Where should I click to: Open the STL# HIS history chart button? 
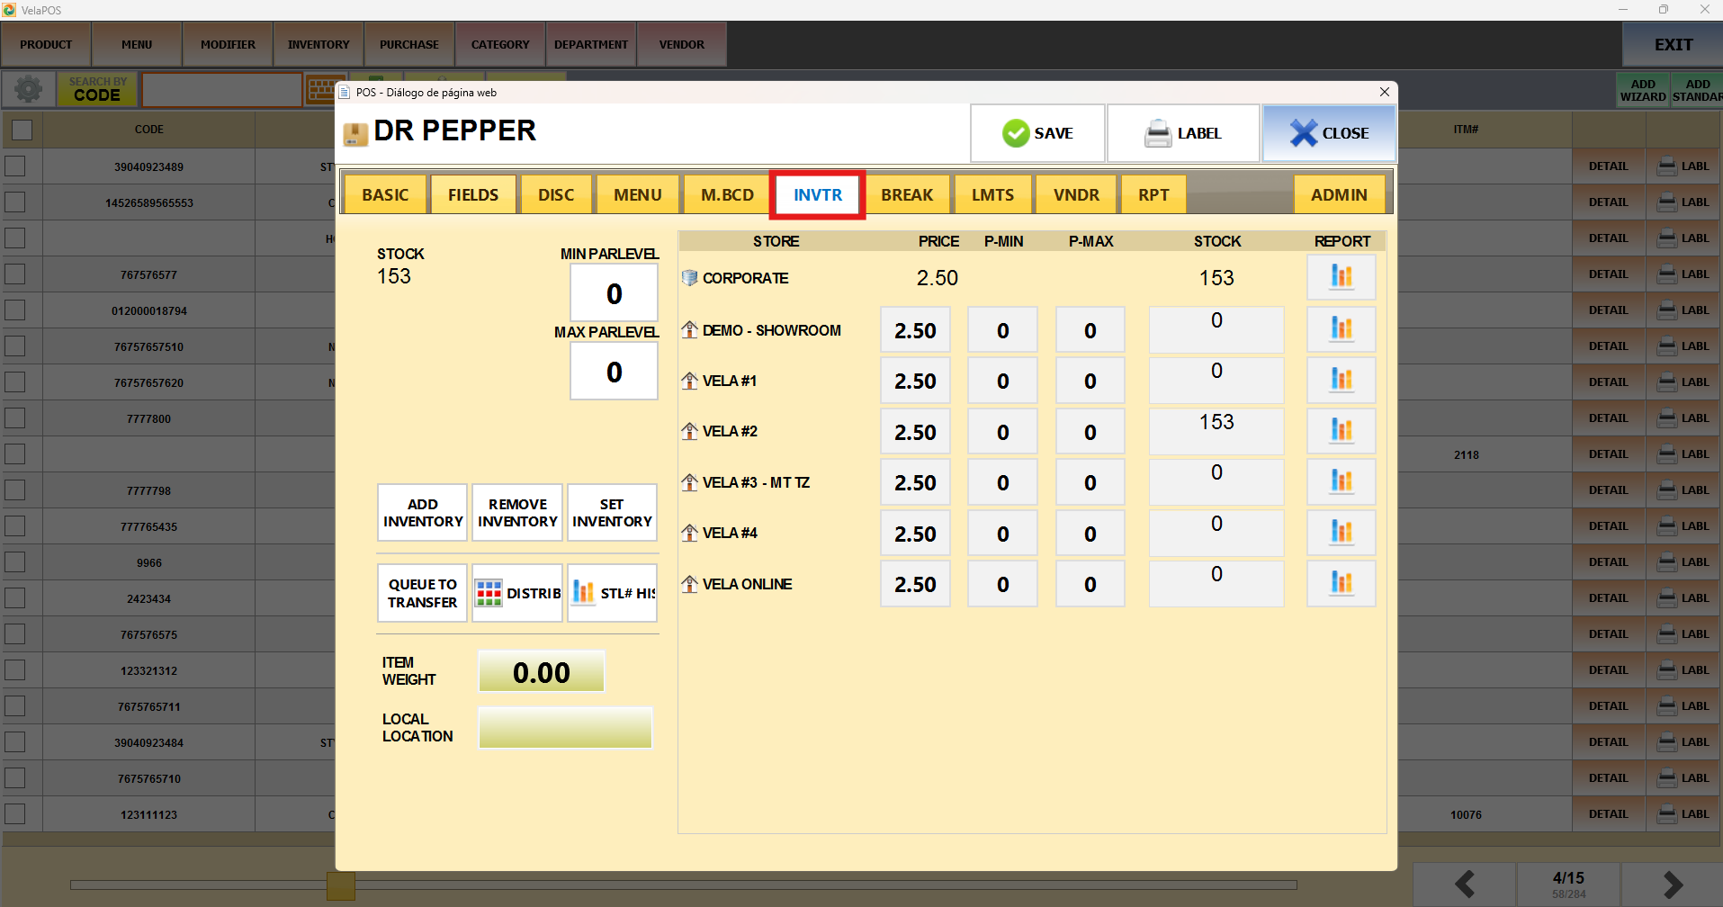point(613,593)
